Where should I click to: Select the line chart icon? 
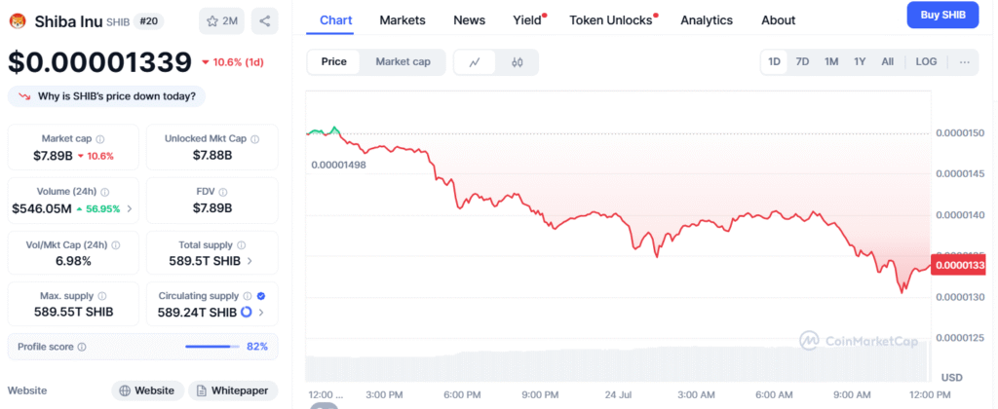pyautogui.click(x=475, y=62)
